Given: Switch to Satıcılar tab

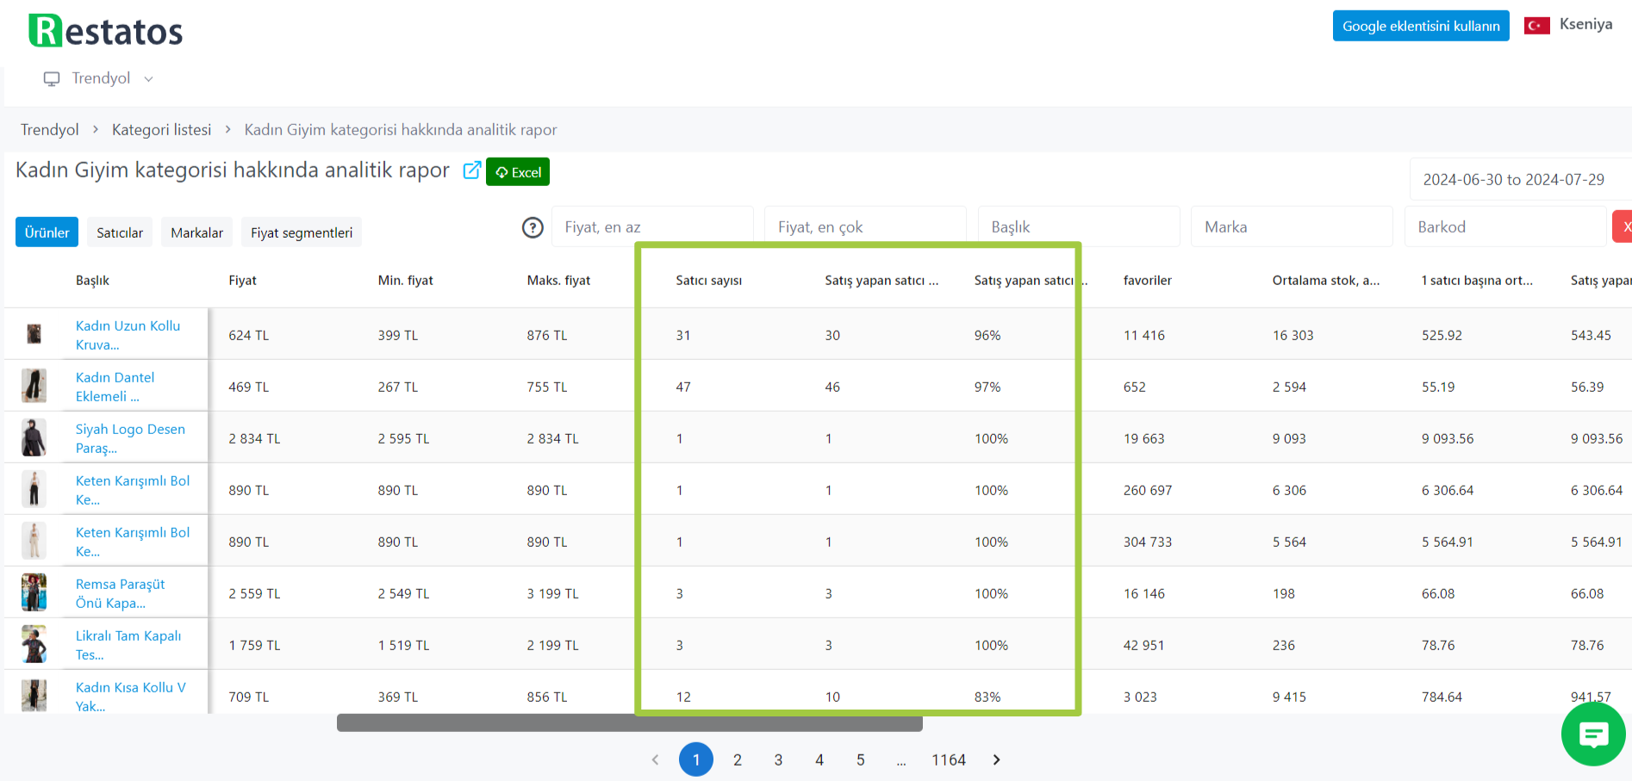Looking at the screenshot, I should coord(120,232).
